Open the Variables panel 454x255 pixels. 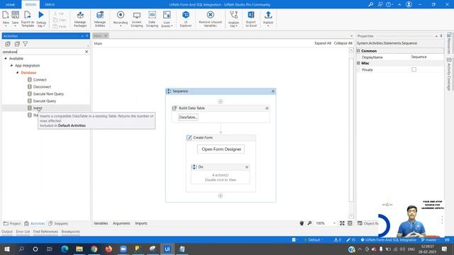click(x=101, y=223)
